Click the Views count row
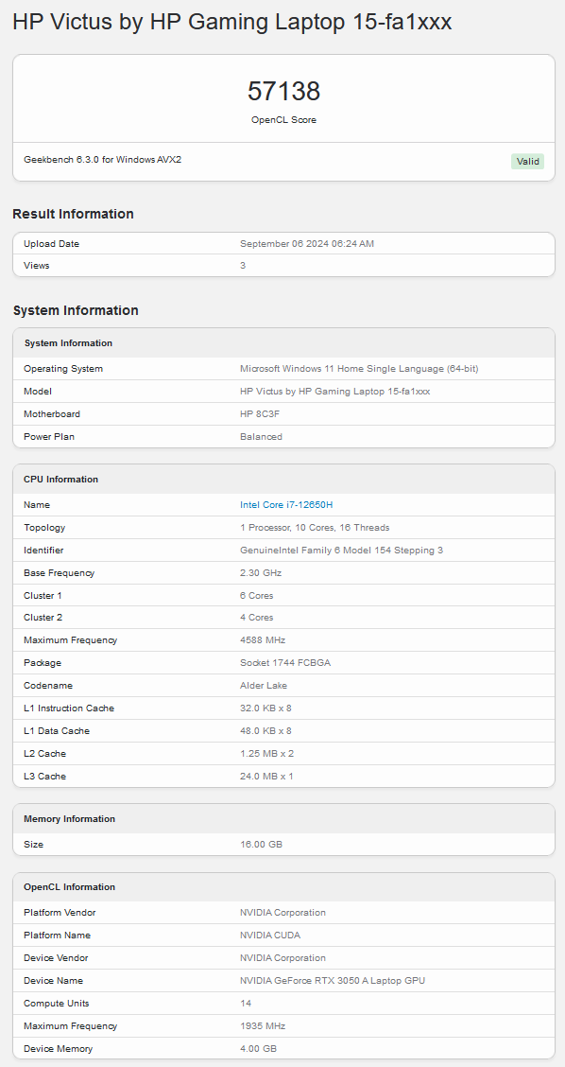565x1067 pixels. point(283,266)
